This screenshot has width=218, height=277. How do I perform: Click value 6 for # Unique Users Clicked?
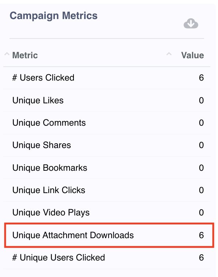[201, 258]
